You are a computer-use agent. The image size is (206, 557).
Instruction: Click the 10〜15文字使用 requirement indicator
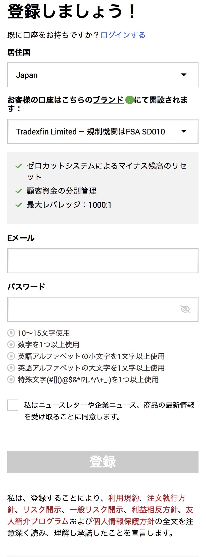11,333
